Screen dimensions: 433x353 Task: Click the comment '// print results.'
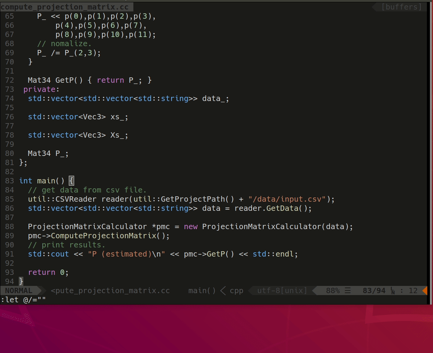tap(66, 244)
